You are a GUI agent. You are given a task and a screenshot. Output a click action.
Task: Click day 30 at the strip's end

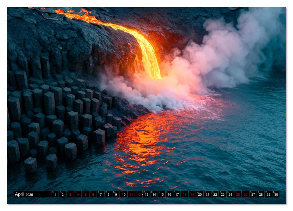click(x=276, y=194)
